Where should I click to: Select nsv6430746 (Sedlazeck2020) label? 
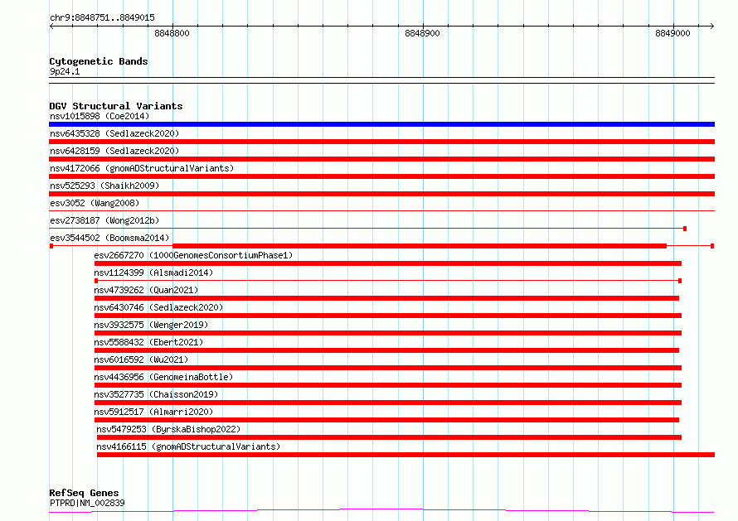(x=158, y=307)
